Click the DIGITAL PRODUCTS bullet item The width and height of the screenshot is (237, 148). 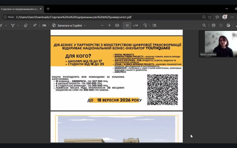(124, 54)
